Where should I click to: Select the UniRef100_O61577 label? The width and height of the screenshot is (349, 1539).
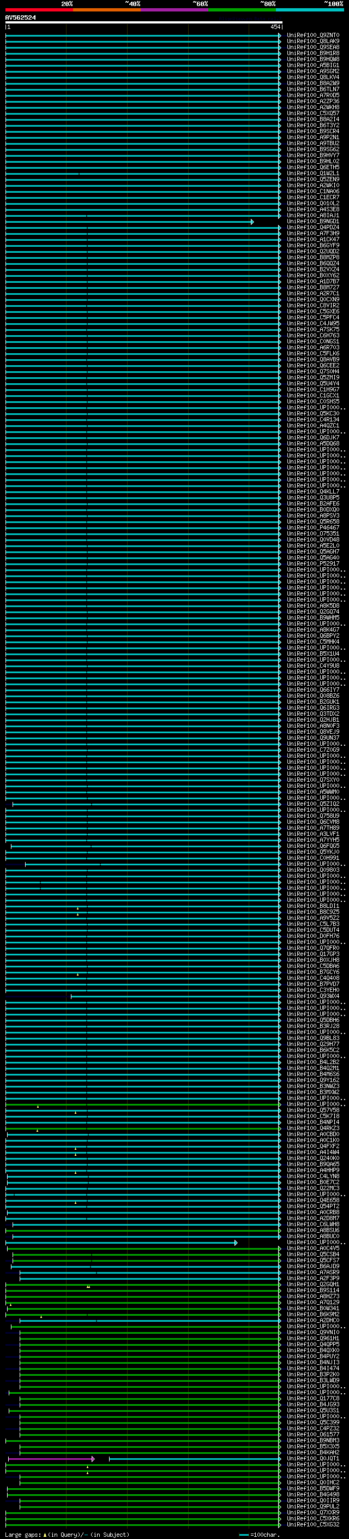click(x=313, y=1434)
